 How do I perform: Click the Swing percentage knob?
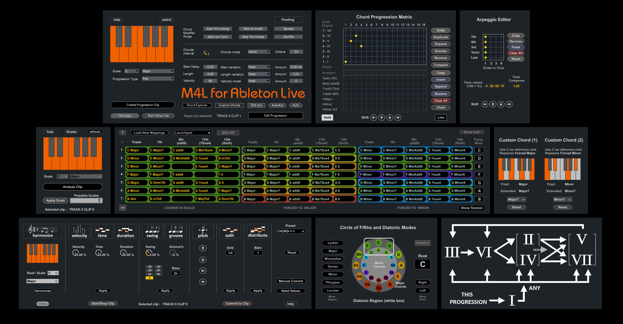coord(149,253)
